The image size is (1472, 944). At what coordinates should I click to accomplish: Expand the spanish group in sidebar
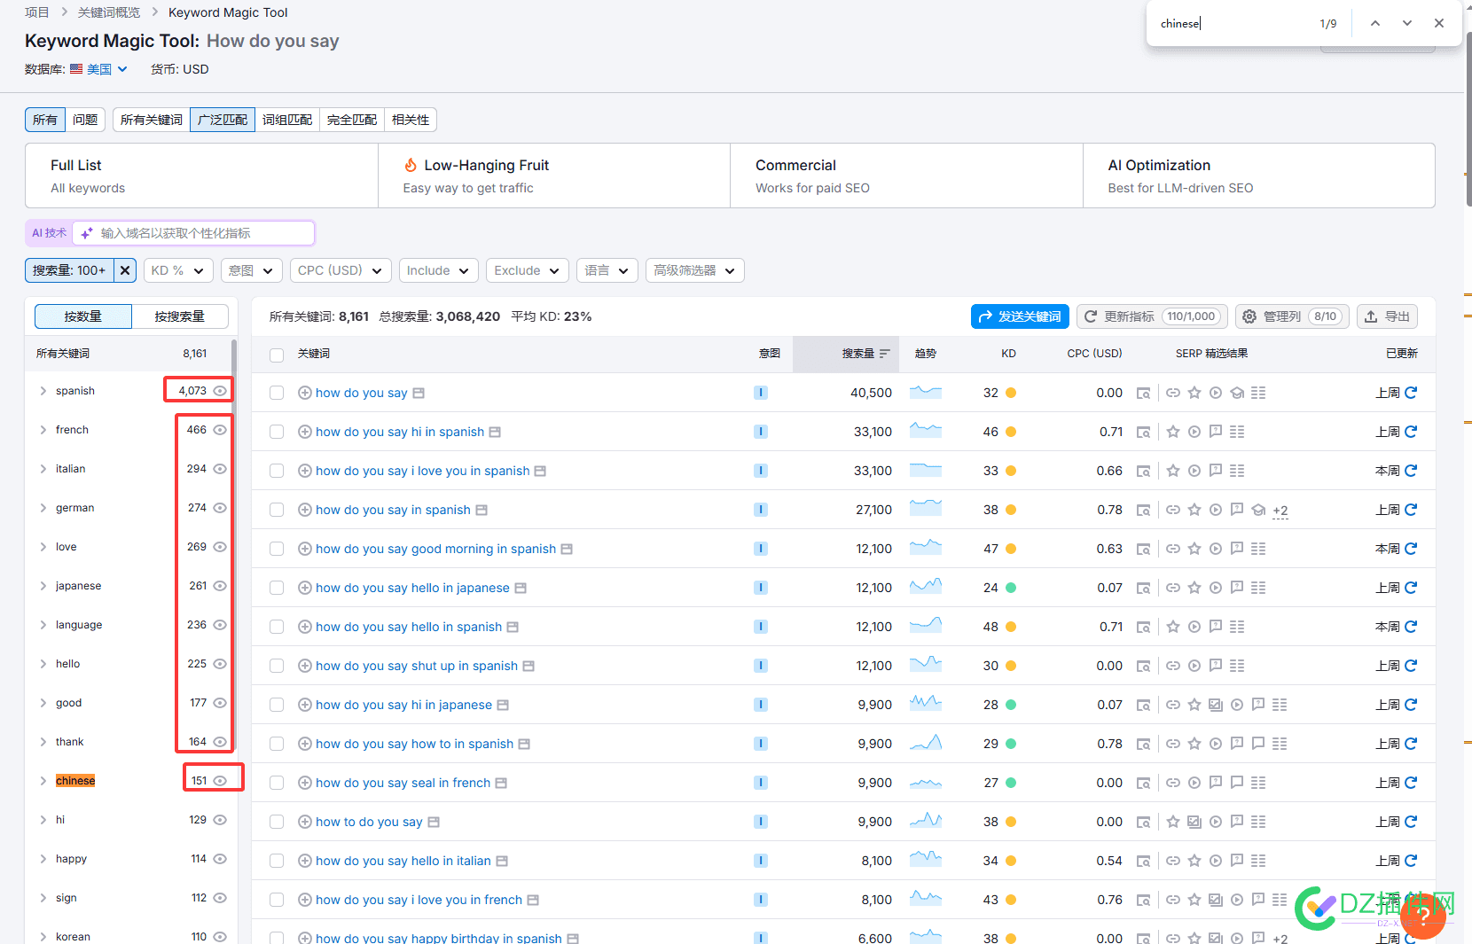pos(43,391)
